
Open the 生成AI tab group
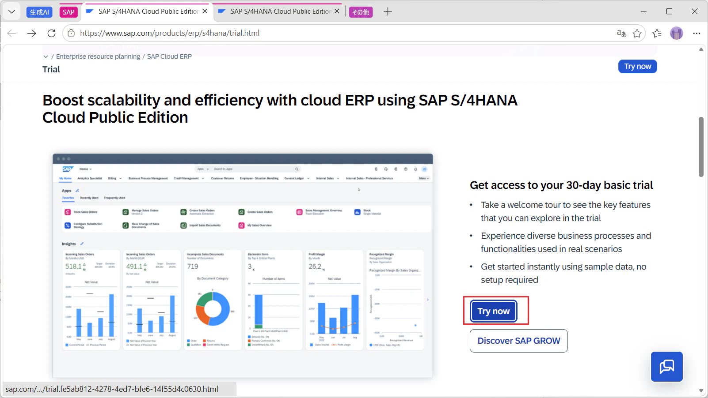tap(39, 12)
